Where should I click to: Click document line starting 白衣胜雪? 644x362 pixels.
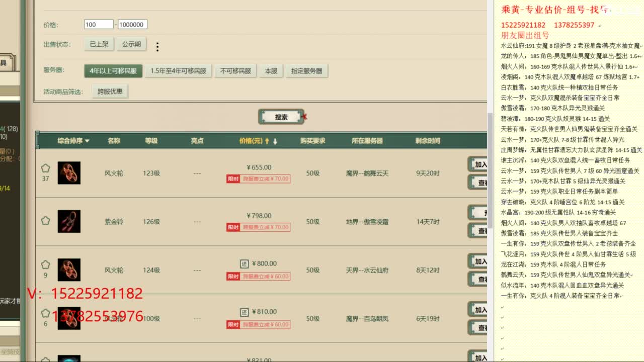pyautogui.click(x=559, y=87)
